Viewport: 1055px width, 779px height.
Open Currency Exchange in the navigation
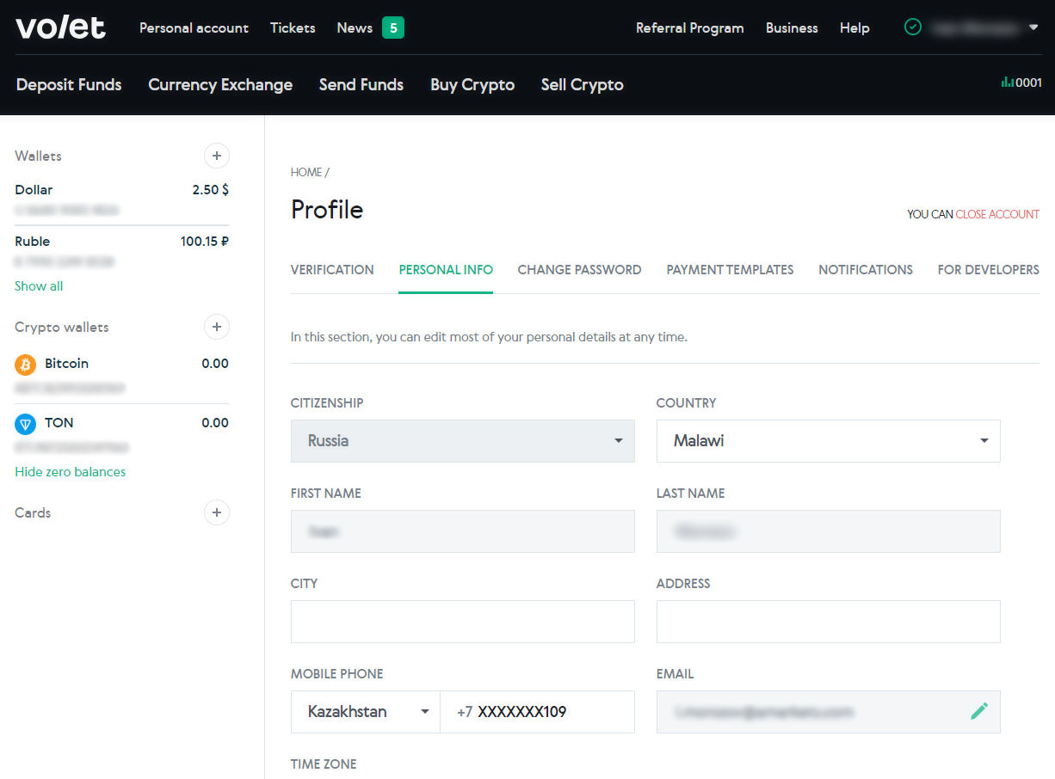point(220,84)
